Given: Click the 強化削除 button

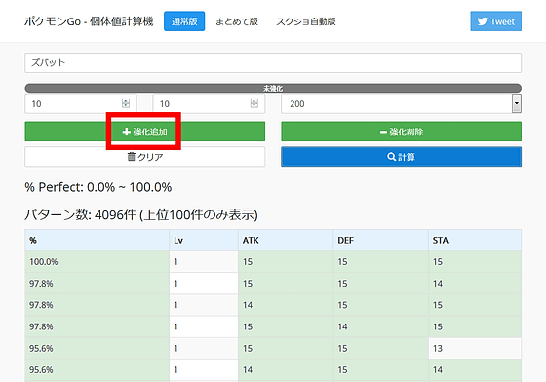Looking at the screenshot, I should (x=401, y=132).
